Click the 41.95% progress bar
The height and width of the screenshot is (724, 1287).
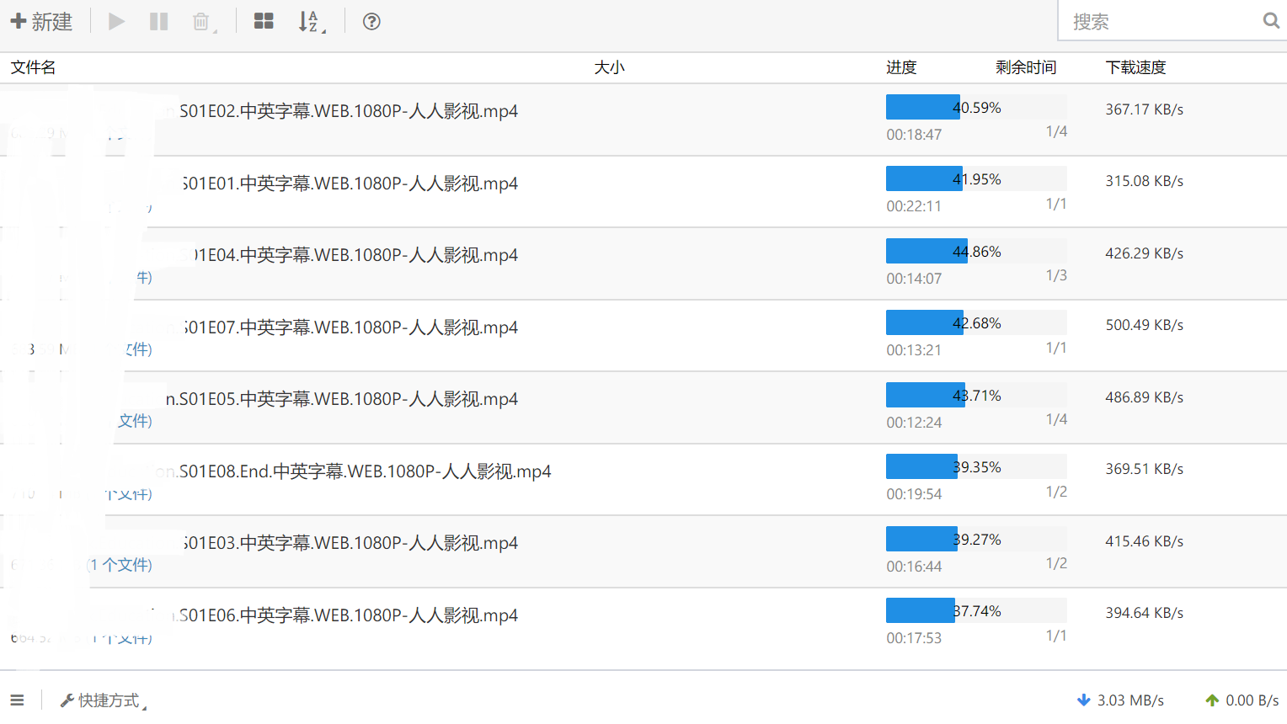pyautogui.click(x=976, y=178)
